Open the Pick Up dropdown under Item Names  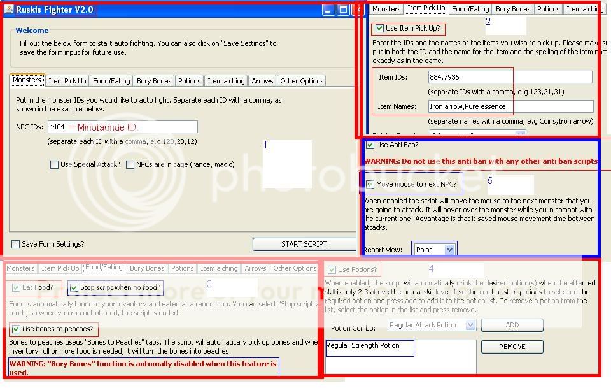coord(520,134)
